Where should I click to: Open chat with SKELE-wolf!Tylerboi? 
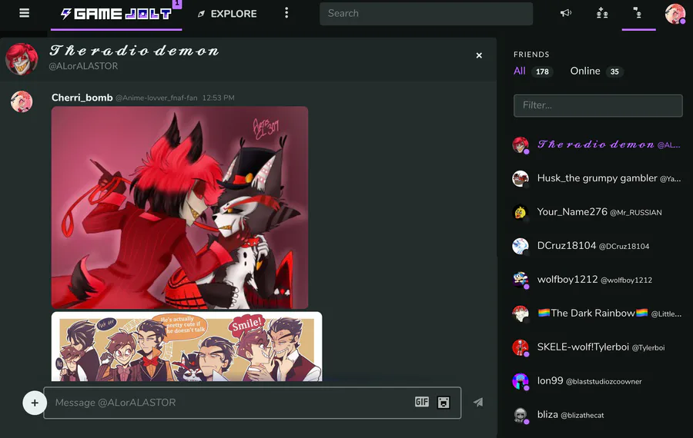597,347
